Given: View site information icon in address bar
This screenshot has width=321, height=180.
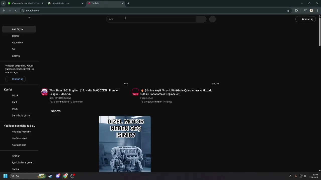Looking at the screenshot, I should [23, 10].
